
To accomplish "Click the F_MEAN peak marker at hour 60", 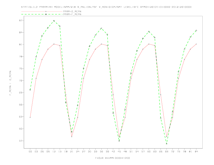I will click(149, 32).
